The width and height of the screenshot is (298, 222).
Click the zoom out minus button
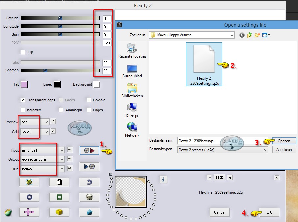tap(209, 178)
